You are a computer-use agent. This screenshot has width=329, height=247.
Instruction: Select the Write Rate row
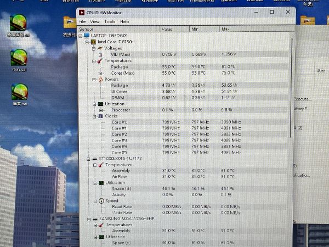(200, 213)
